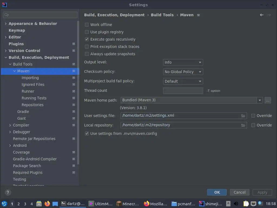Click project icon on Plugins row
The width and height of the screenshot is (277, 208).
pos(74,44)
